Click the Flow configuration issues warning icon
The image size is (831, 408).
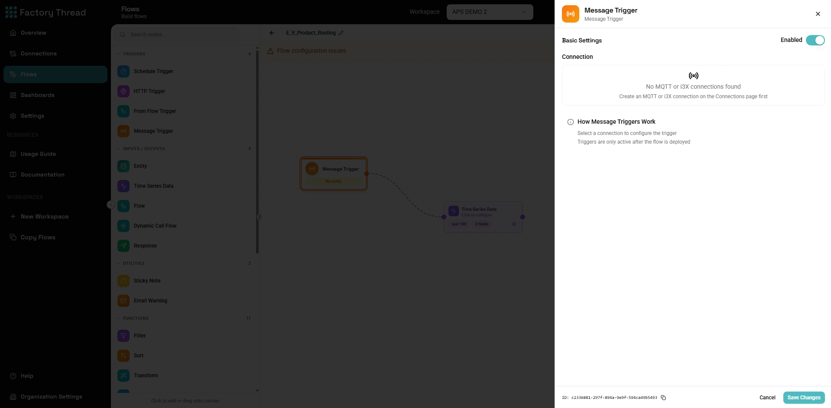pyautogui.click(x=270, y=51)
